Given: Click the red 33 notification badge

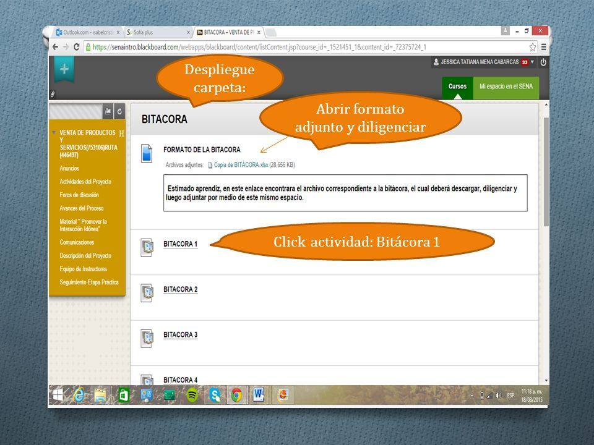Looking at the screenshot, I should 524,62.
